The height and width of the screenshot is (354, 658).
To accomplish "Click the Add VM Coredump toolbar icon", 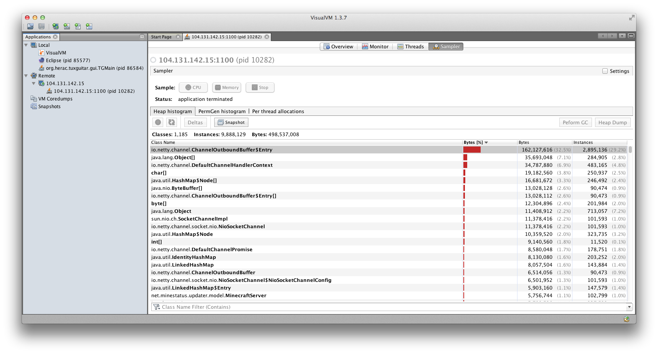I will point(78,26).
